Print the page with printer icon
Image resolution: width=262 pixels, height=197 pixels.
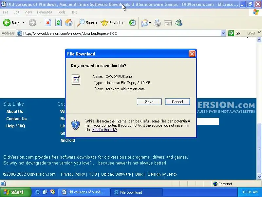coord(158,23)
